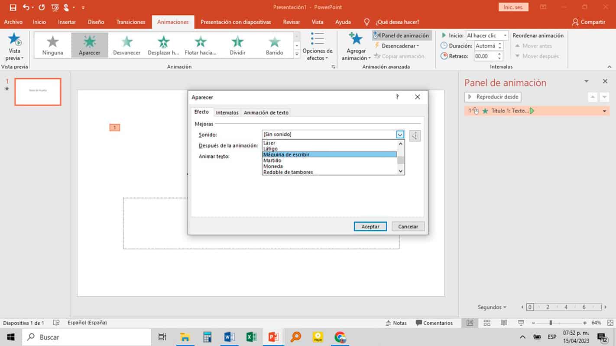Open File Explorer from the taskbar

tap(185, 337)
